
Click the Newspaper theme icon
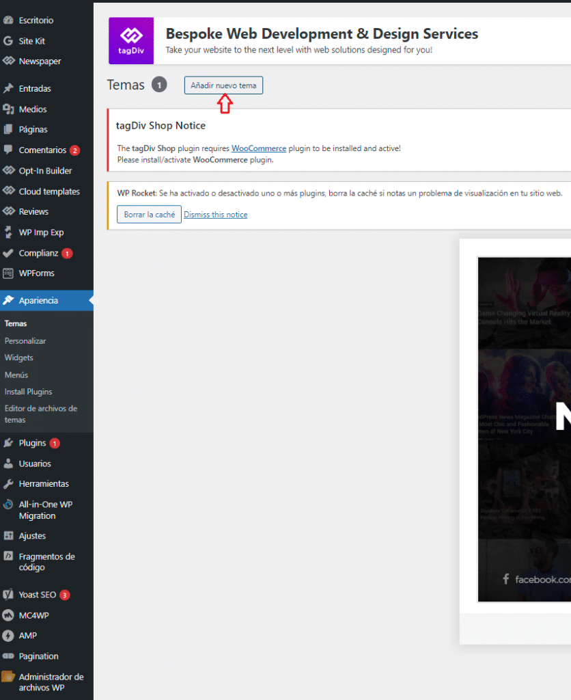(x=8, y=61)
